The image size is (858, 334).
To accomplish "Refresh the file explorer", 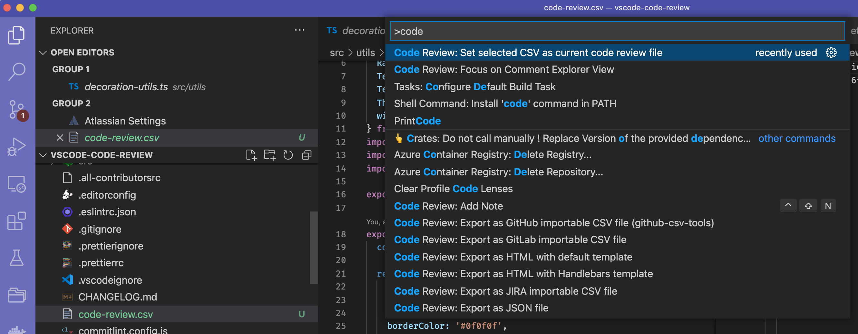I will coord(288,155).
